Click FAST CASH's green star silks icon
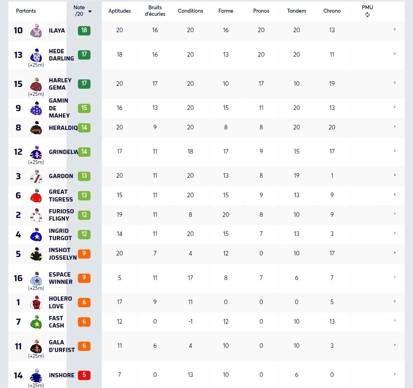This screenshot has height=388, width=413. 36,322
